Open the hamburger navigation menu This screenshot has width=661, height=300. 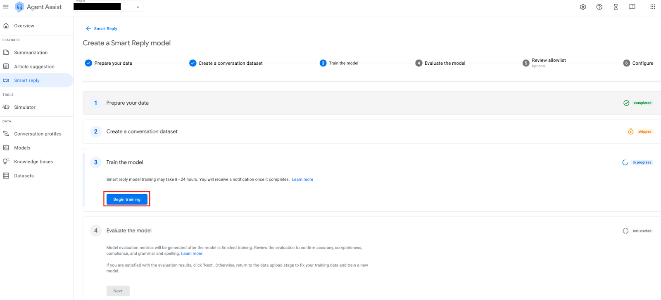(6, 7)
